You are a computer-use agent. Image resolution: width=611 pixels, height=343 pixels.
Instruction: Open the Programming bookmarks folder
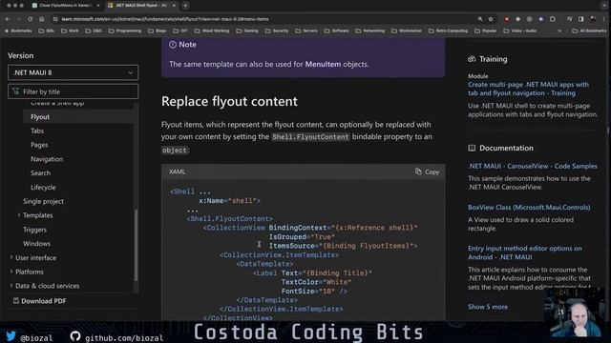point(125,30)
